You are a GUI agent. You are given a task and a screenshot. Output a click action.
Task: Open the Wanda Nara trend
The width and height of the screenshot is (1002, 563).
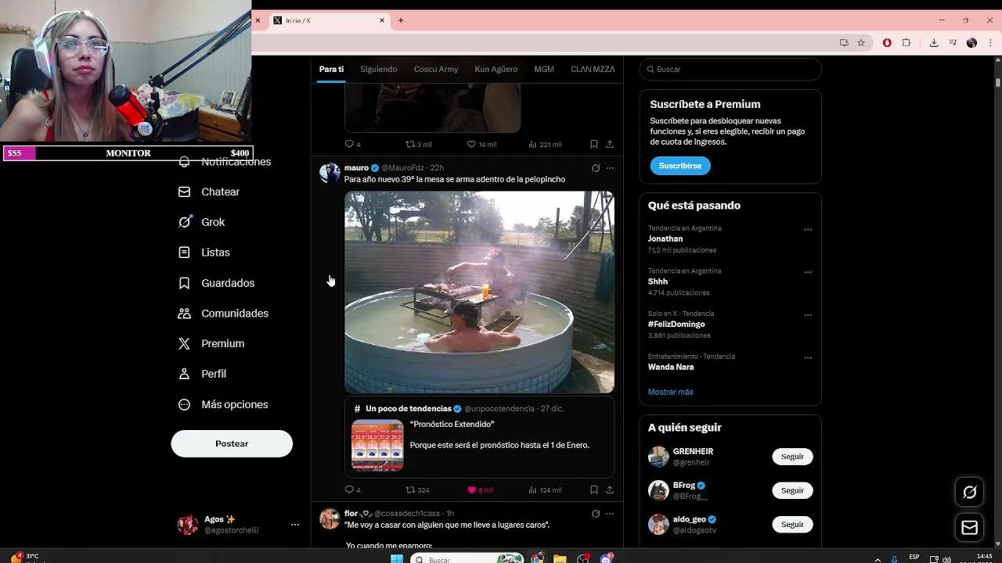click(671, 367)
